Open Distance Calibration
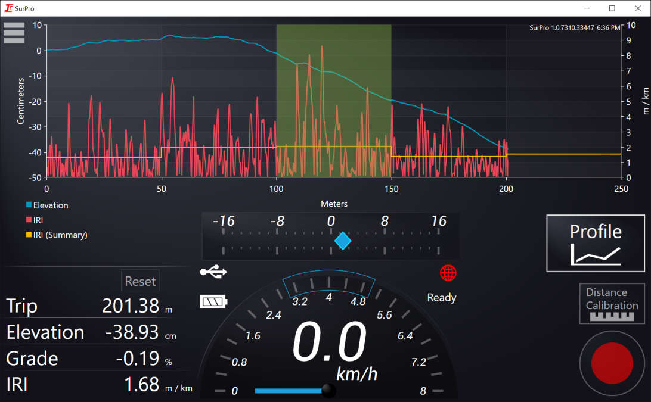Viewport: 651px width, 402px height. point(612,304)
